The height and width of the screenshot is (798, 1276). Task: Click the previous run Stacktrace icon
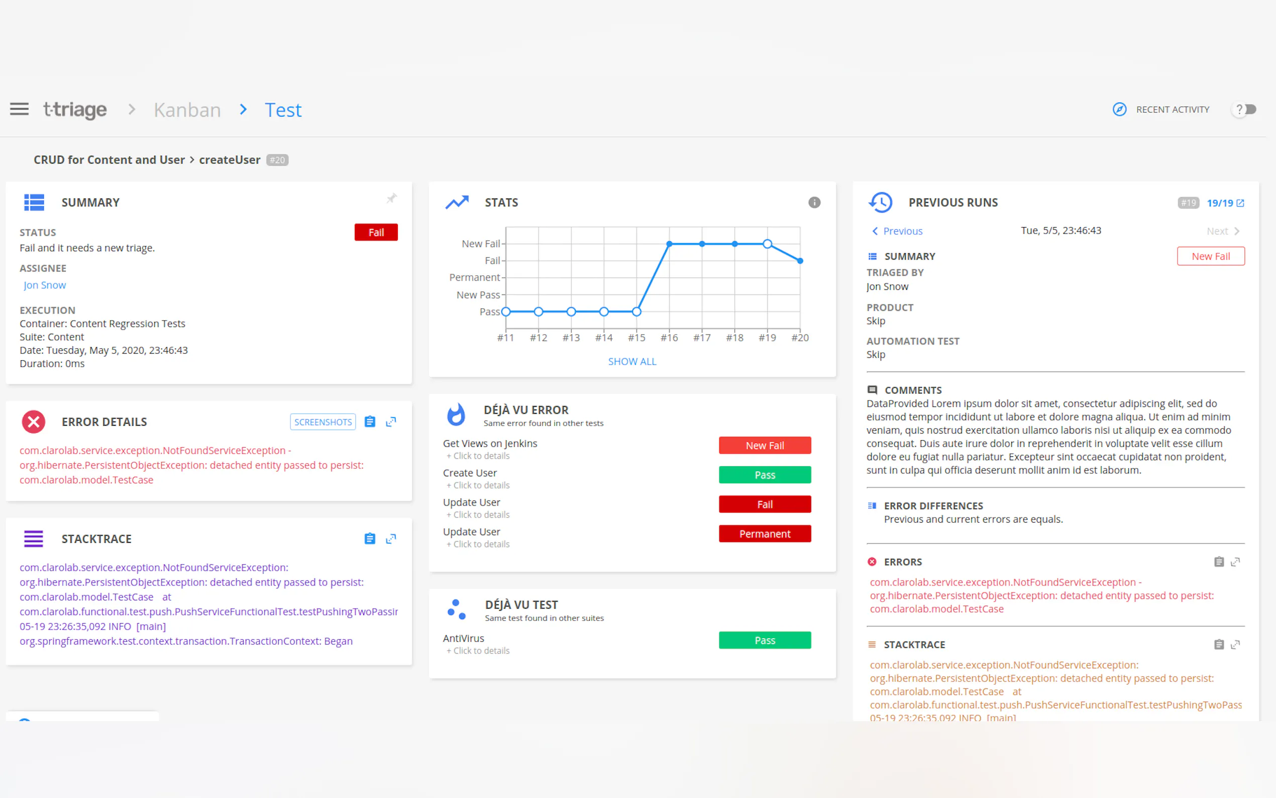point(872,644)
